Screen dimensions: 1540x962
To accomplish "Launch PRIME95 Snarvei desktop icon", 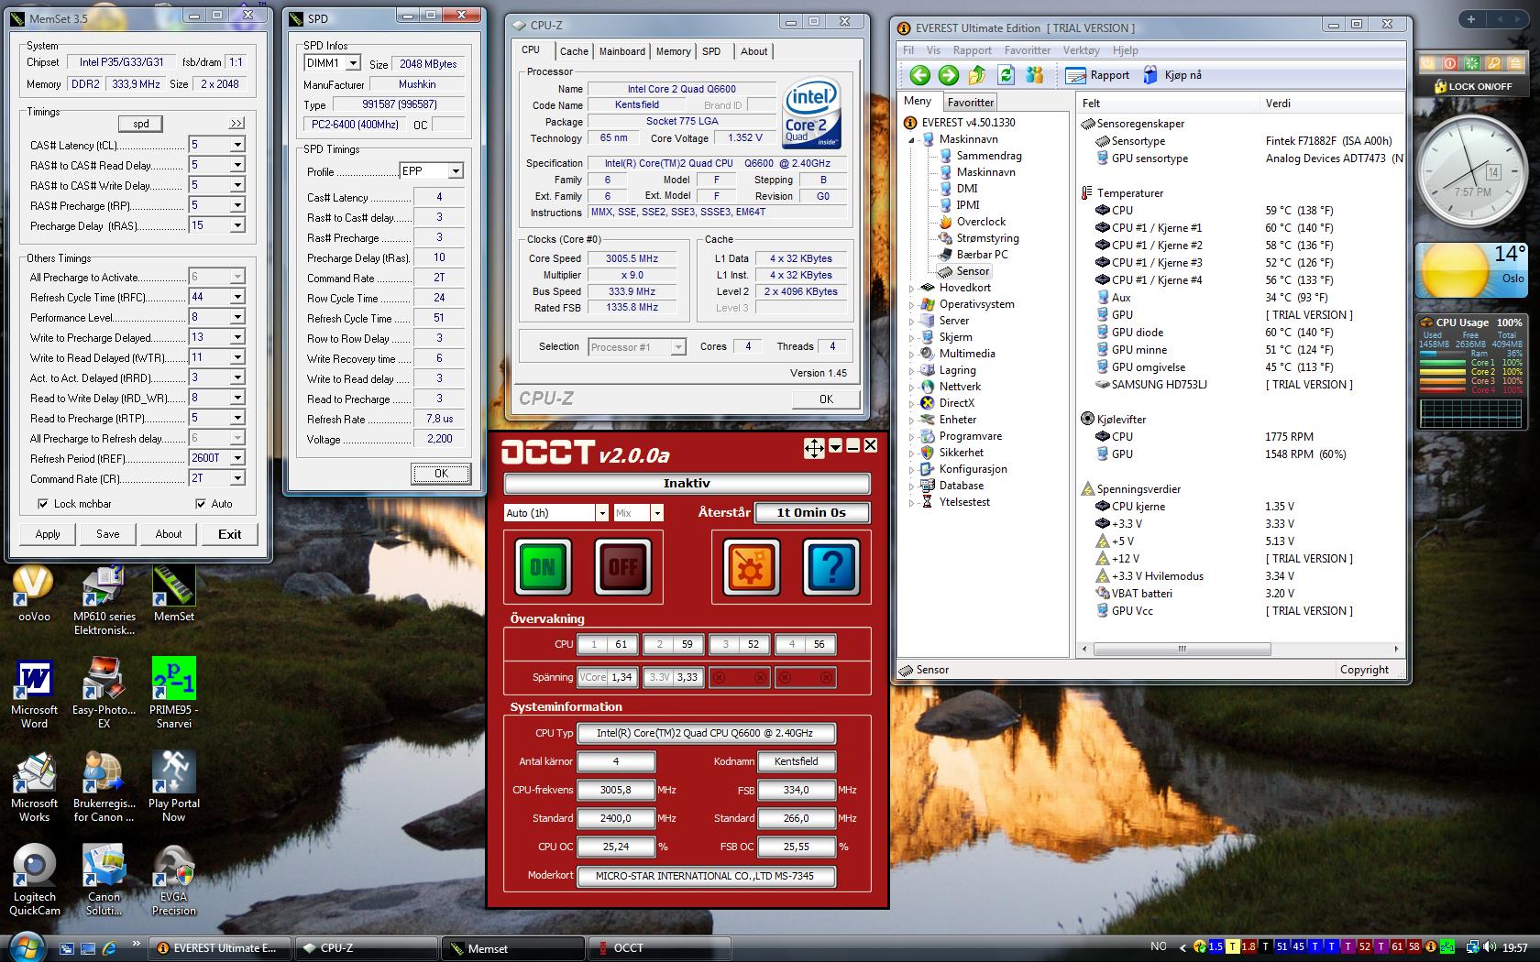I will point(173,694).
